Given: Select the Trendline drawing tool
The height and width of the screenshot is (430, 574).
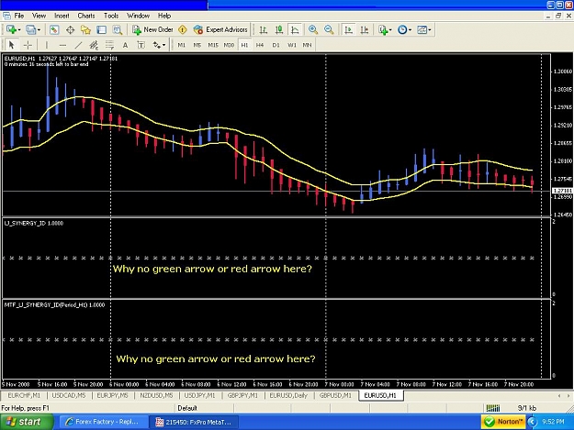Looking at the screenshot, I should coord(78,45).
